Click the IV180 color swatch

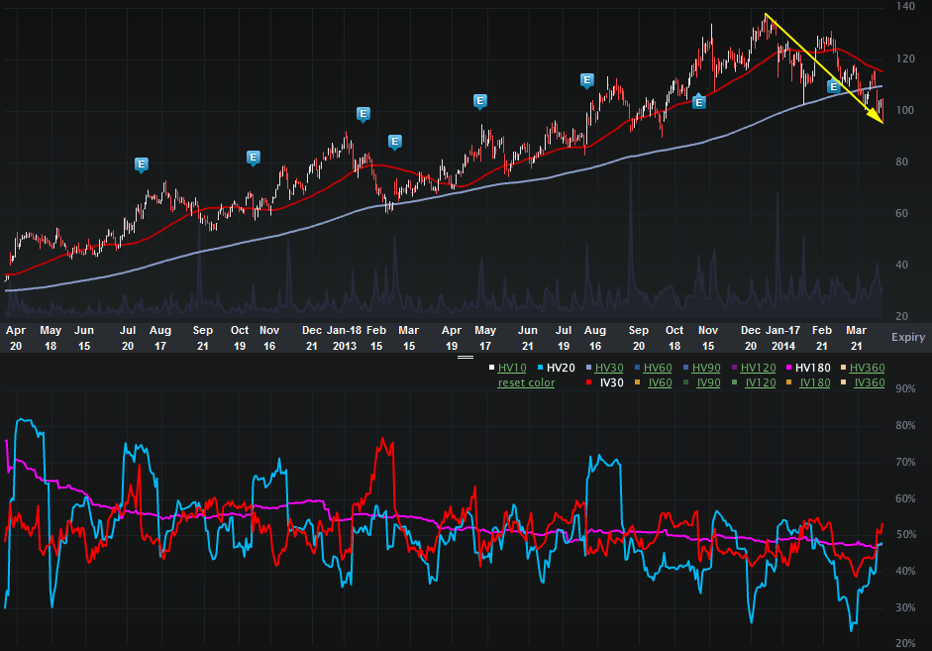coord(789,382)
